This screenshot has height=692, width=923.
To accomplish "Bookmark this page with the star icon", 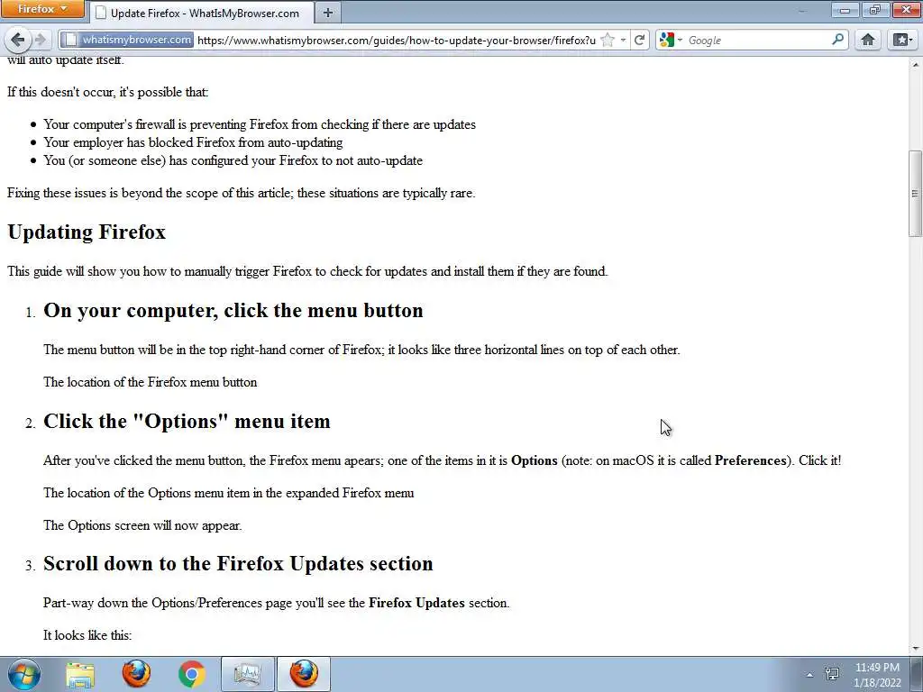I will point(608,40).
